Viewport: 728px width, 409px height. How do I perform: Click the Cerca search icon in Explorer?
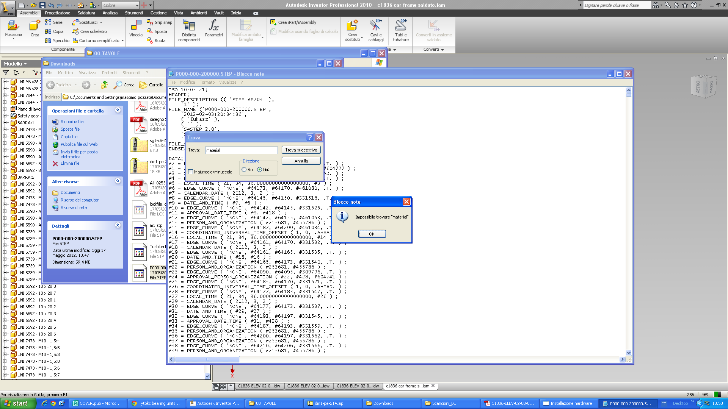point(118,85)
